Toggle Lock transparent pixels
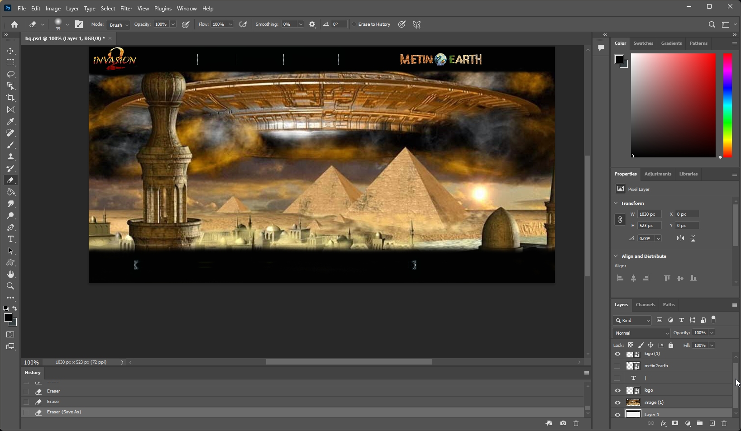 pyautogui.click(x=631, y=345)
